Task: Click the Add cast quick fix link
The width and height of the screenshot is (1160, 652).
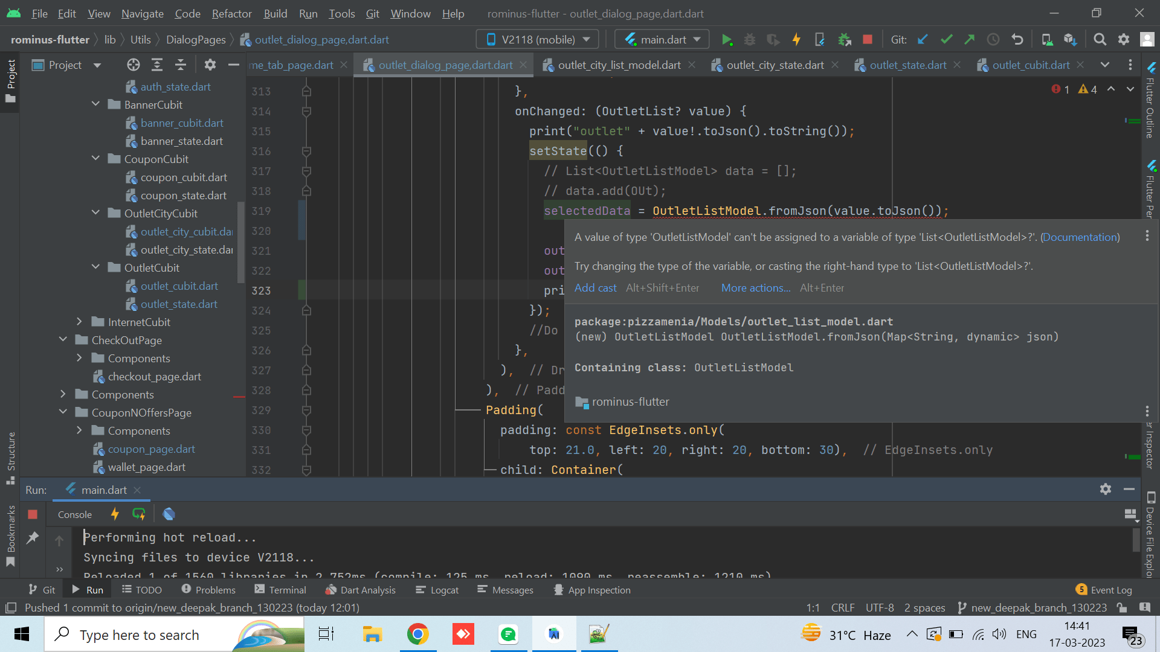Action: pos(595,288)
